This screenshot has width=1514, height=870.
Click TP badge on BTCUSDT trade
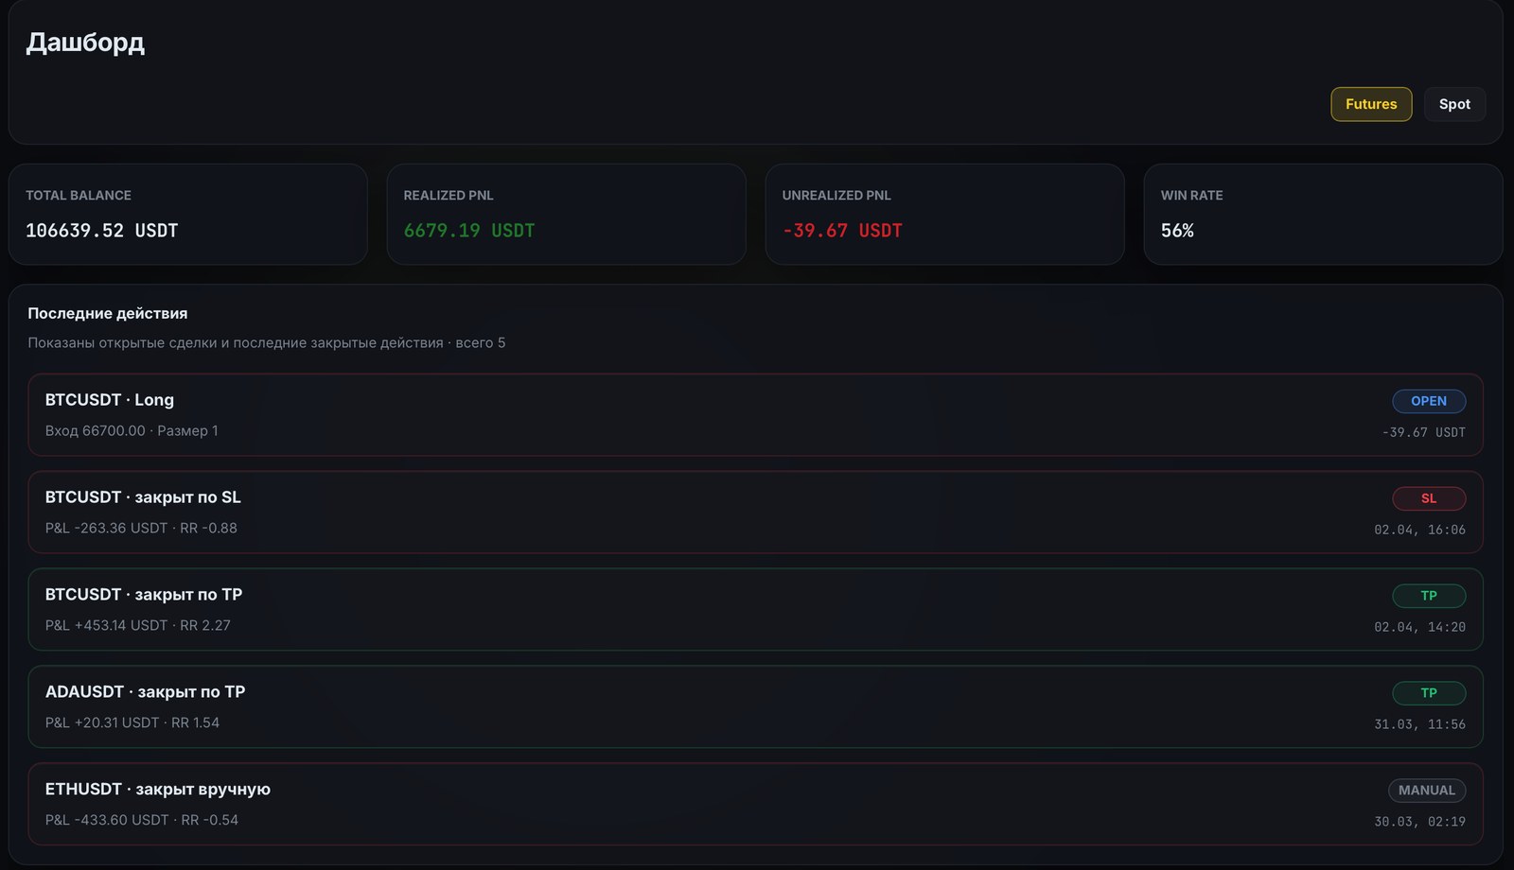[1428, 596]
